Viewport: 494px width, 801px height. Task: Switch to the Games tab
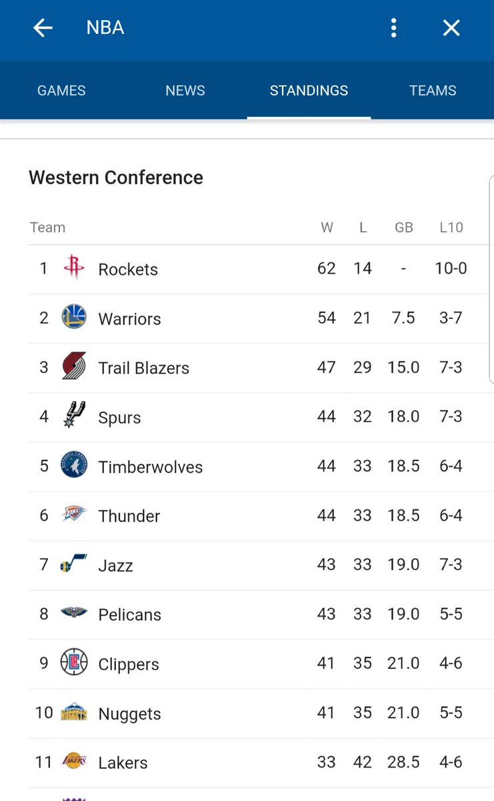61,91
